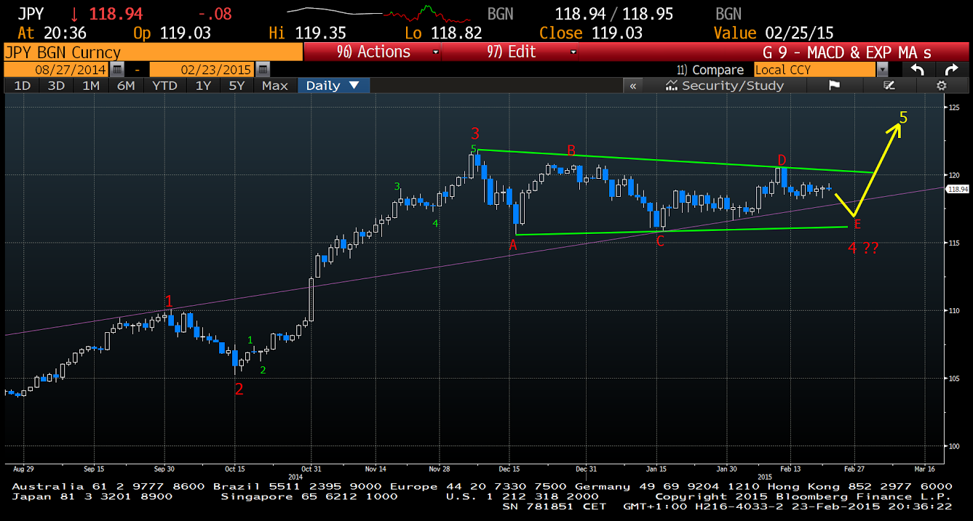This screenshot has width=973, height=521.
Task: Open the start date calendar picker
Action: [118, 70]
